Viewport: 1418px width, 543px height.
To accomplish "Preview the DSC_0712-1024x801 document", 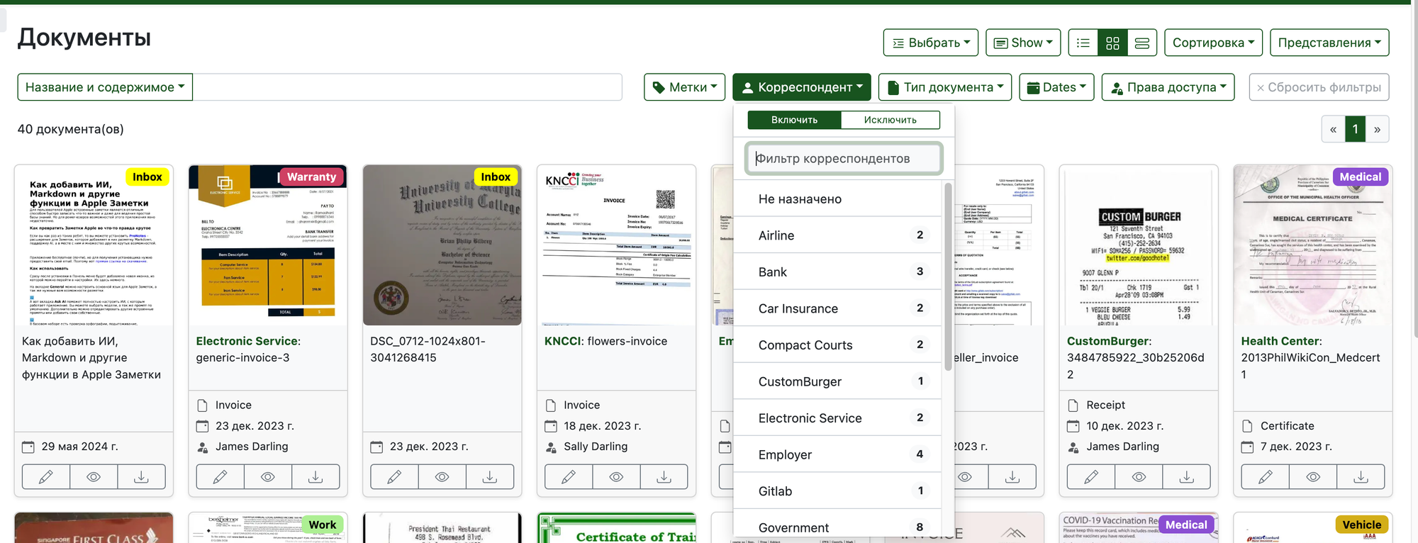I will (442, 477).
